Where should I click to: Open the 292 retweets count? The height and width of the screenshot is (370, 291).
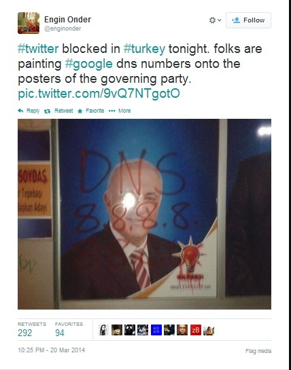point(25,333)
